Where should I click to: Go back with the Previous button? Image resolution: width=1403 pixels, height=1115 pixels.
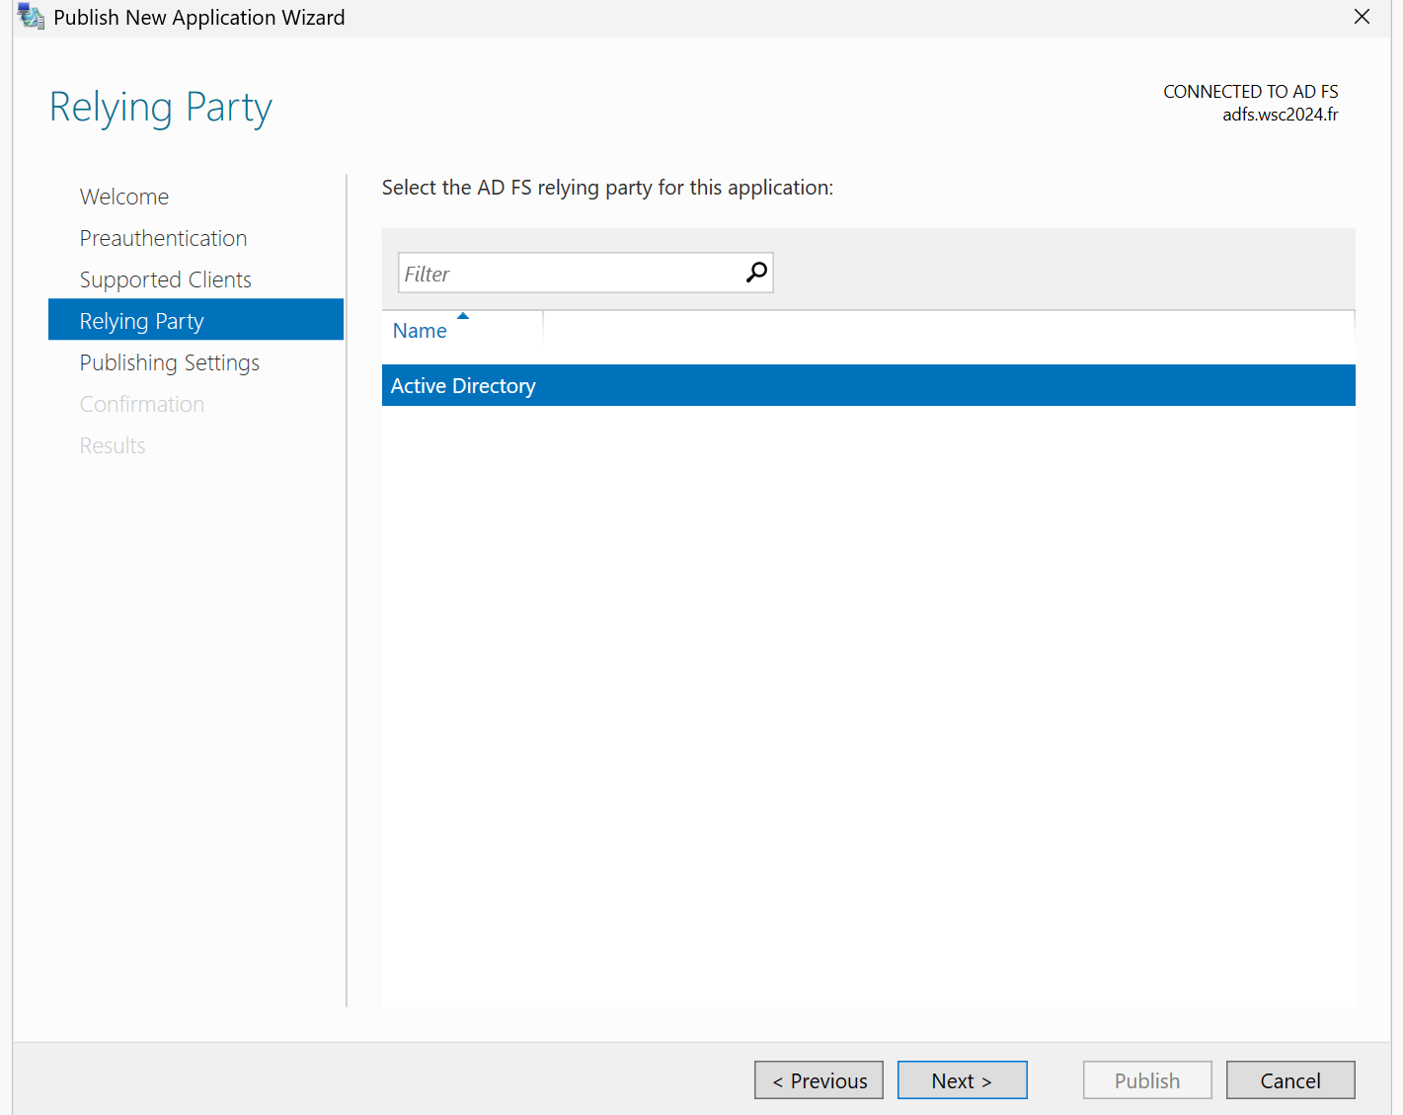[x=818, y=1080]
